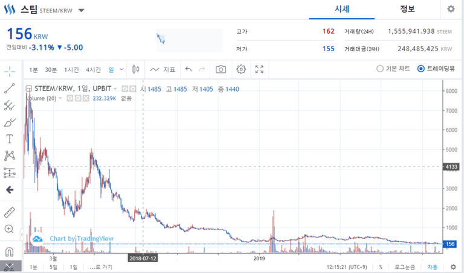The width and height of the screenshot is (464, 273).
Task: Select the 30분 interval
Action: pyautogui.click(x=51, y=70)
